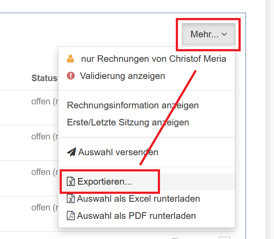274x239 pixels.
Task: Click the PDF file icon
Action: [71, 216]
